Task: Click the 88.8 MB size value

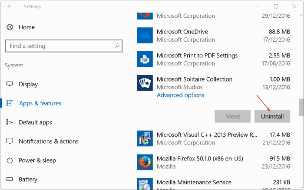Action: (279, 32)
